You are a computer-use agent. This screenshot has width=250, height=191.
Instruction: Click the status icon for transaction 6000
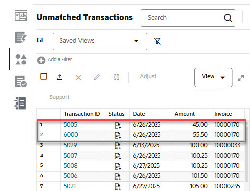coord(118,135)
